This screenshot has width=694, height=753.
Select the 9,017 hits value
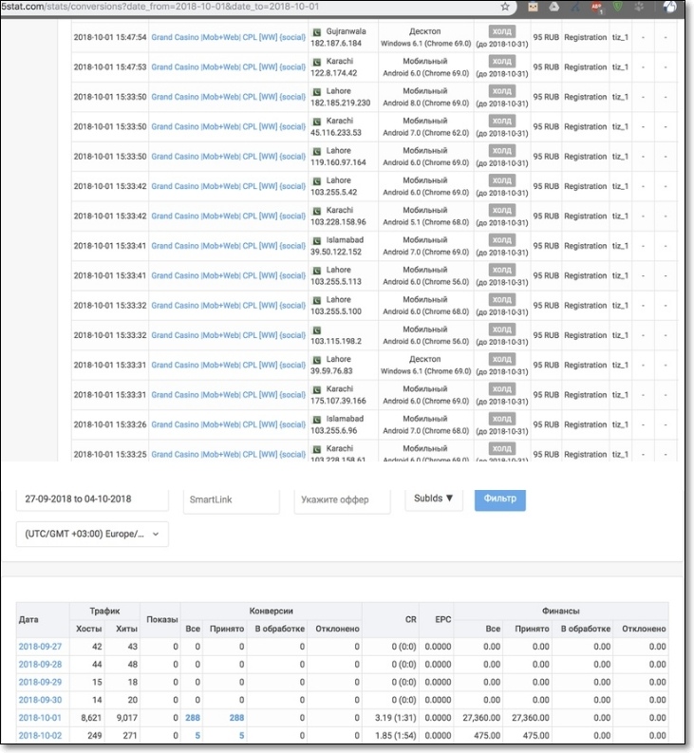[x=127, y=718]
